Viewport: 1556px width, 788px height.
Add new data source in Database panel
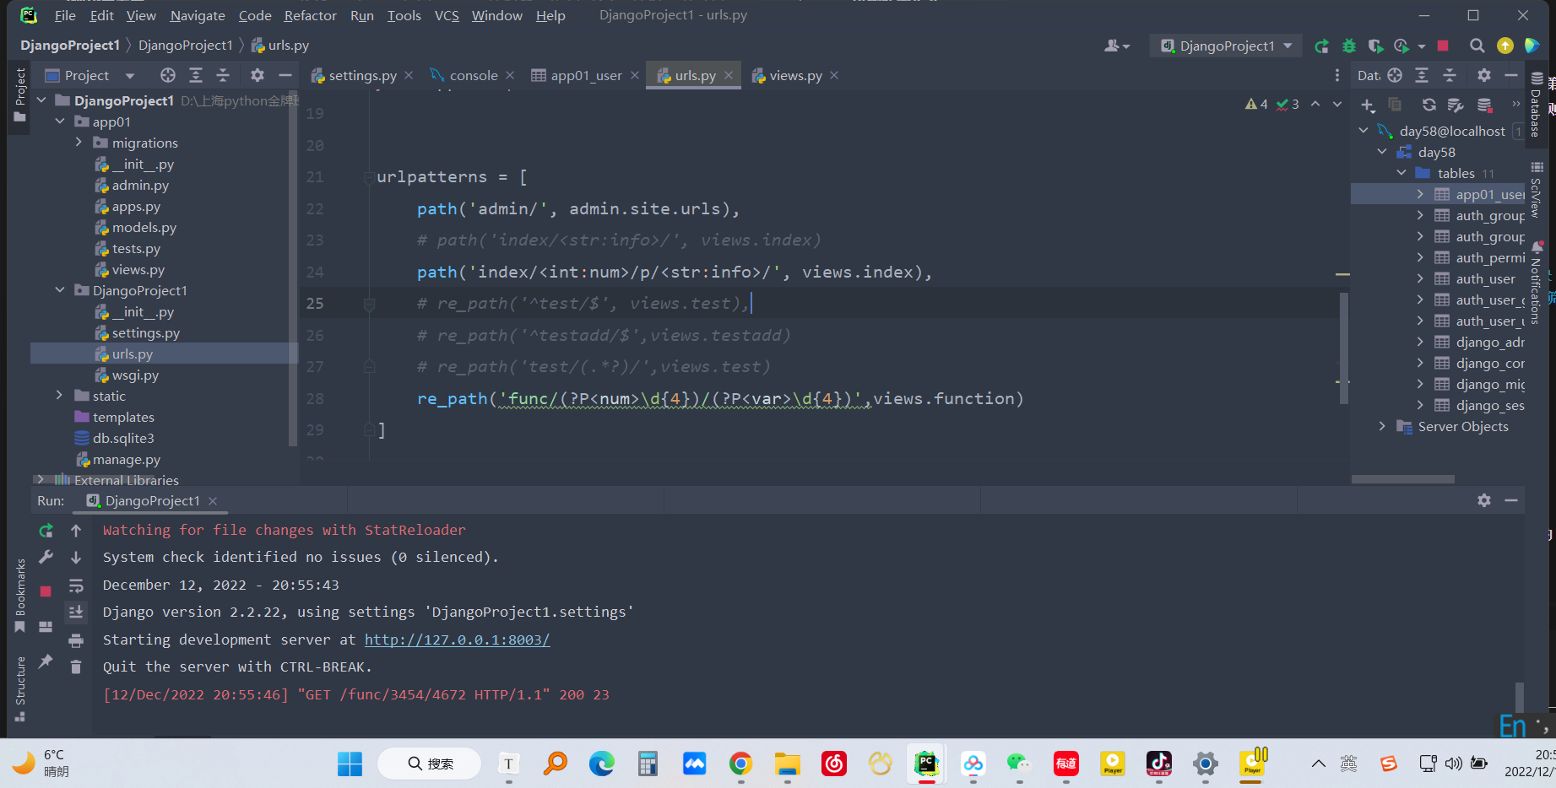1368,105
